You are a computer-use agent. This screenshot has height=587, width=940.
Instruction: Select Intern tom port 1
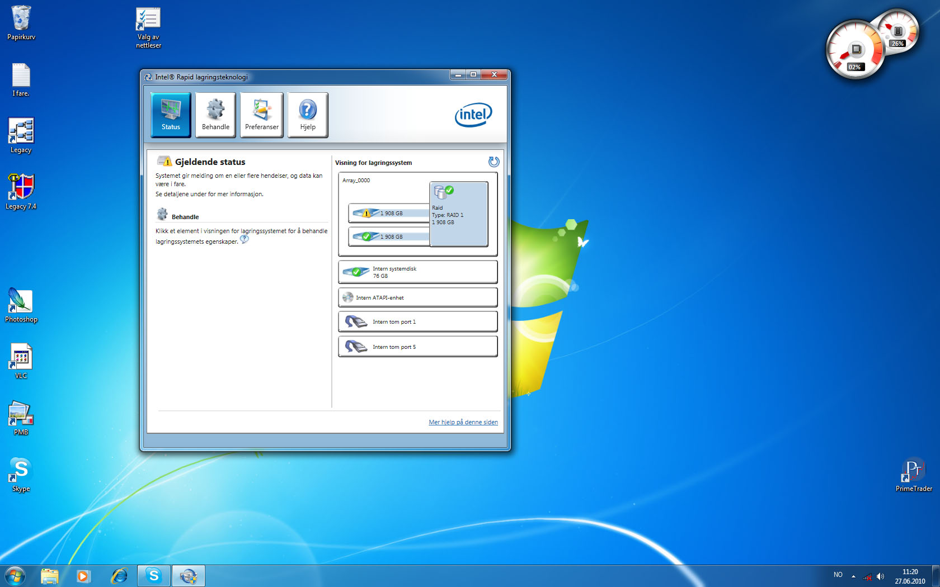[x=418, y=321]
